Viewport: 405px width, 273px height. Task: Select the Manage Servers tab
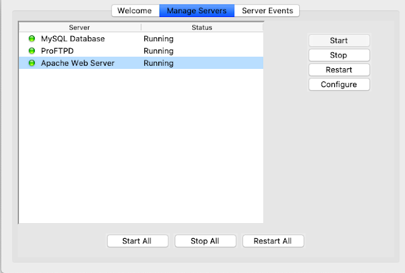click(197, 11)
